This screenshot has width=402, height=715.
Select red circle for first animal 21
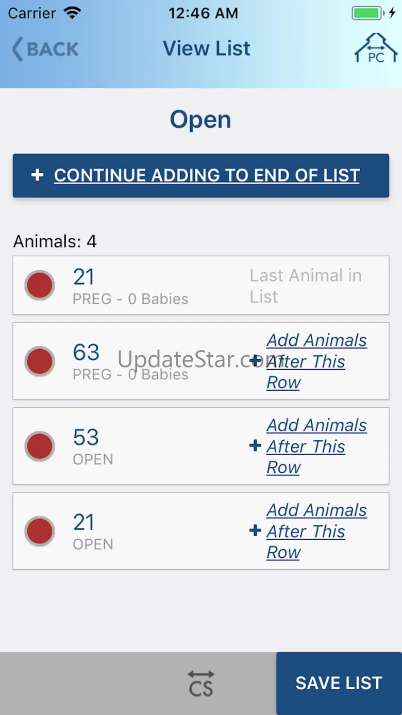(40, 285)
